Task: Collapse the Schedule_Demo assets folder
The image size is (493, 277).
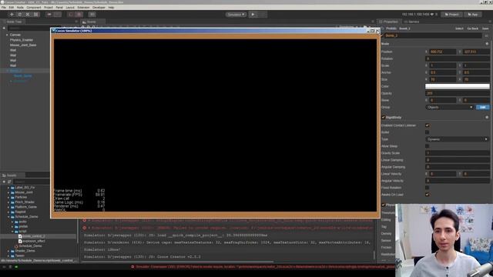Action: pos(8,217)
